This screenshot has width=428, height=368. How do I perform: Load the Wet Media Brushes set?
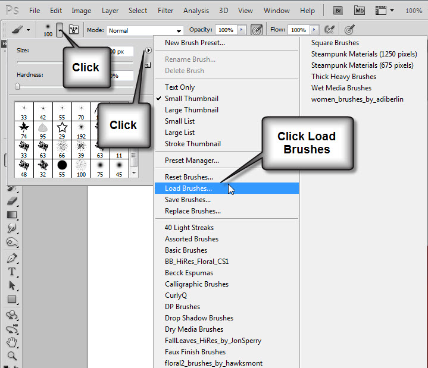[341, 88]
